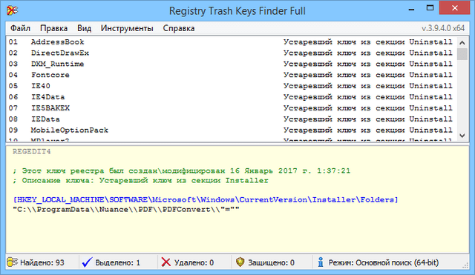This screenshot has width=475, height=275.
Task: Select the MobileOptionPack entry
Action: (231, 130)
